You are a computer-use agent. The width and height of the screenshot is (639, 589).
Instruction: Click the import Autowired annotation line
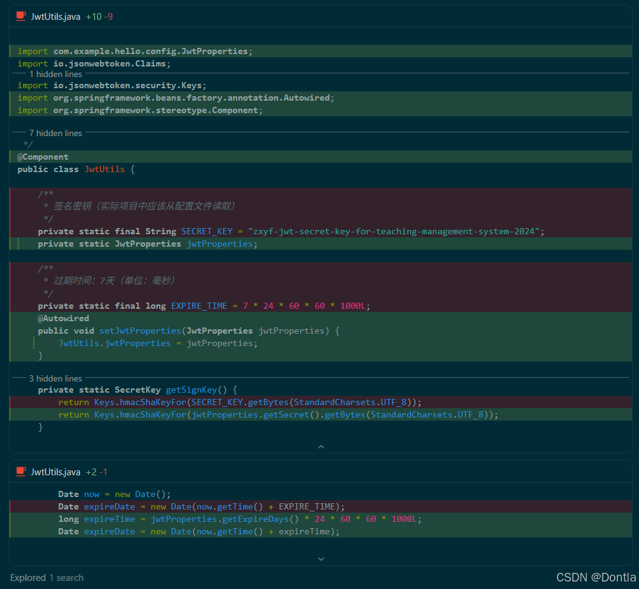[320, 98]
